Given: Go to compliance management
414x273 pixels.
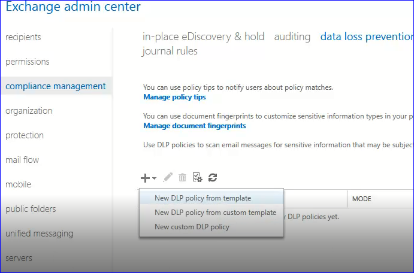Looking at the screenshot, I should pyautogui.click(x=56, y=86).
